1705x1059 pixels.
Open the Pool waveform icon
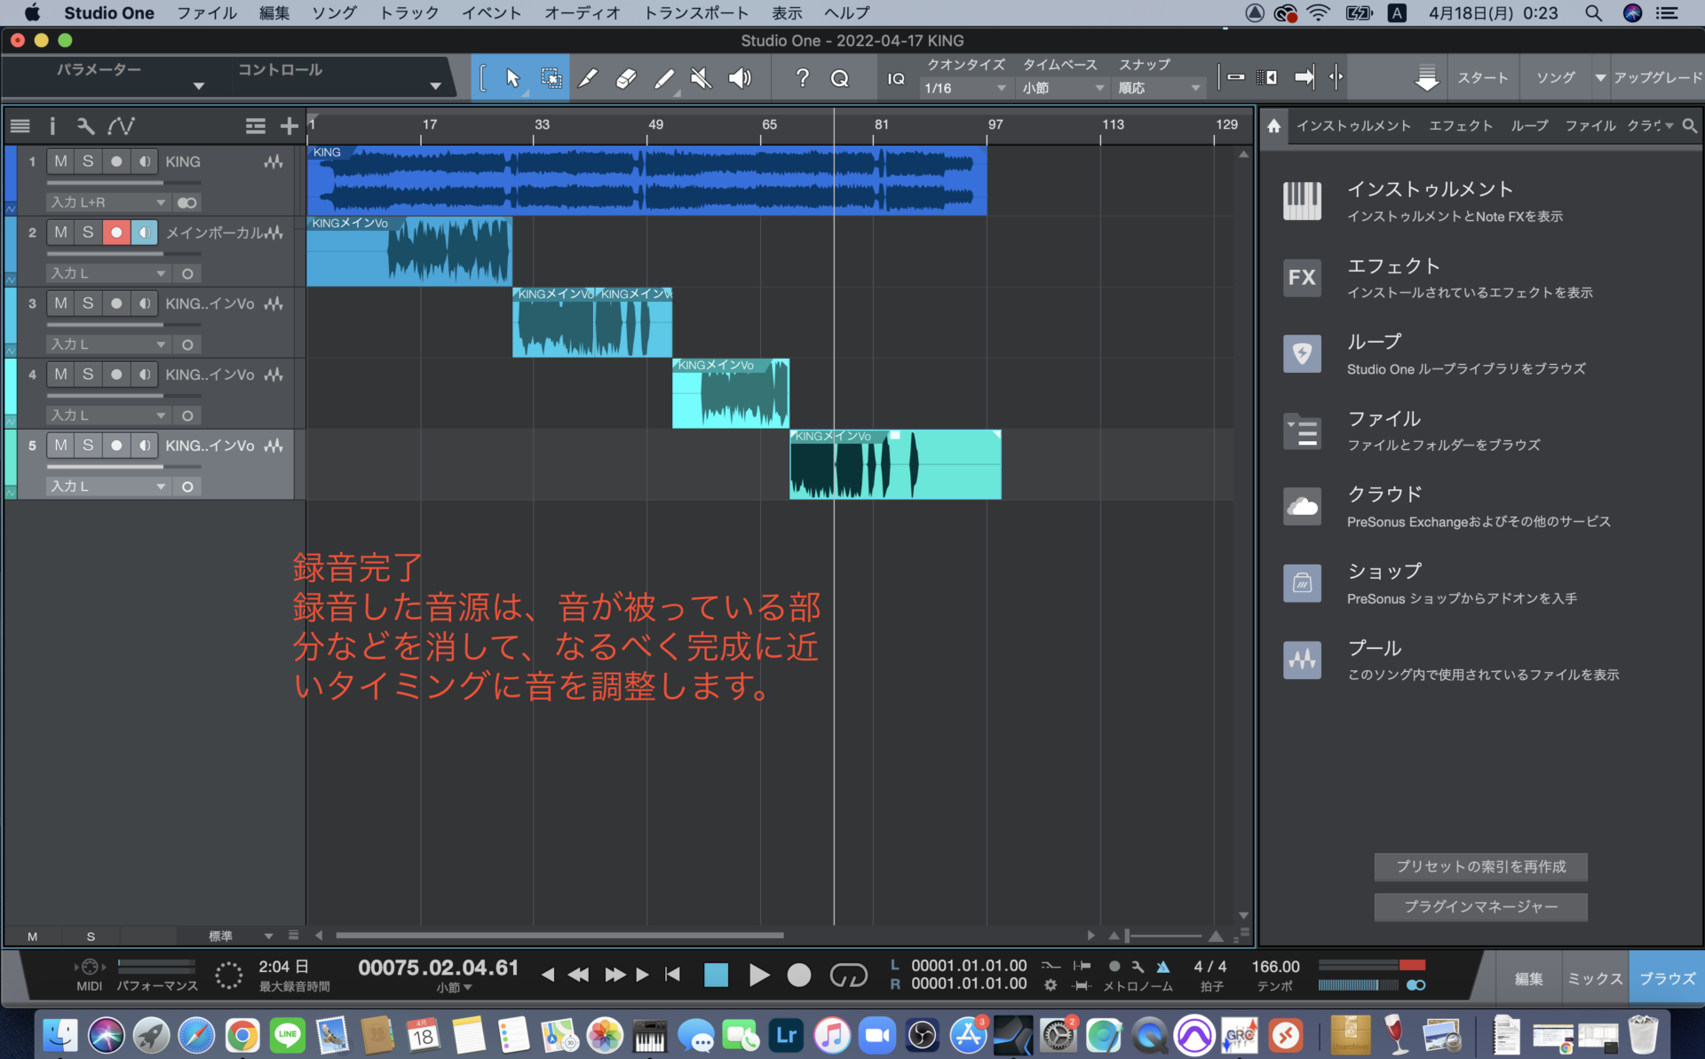pyautogui.click(x=1302, y=660)
